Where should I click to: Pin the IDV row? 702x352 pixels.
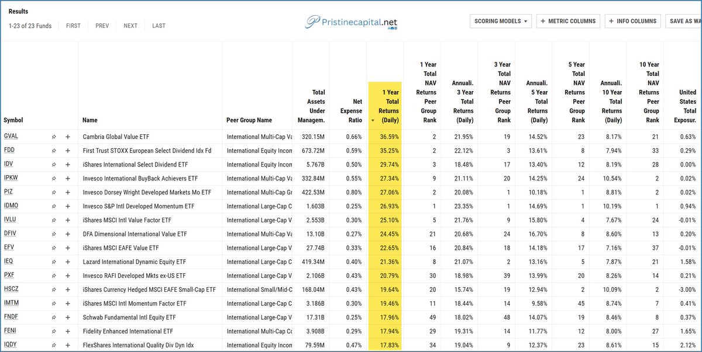pos(53,165)
